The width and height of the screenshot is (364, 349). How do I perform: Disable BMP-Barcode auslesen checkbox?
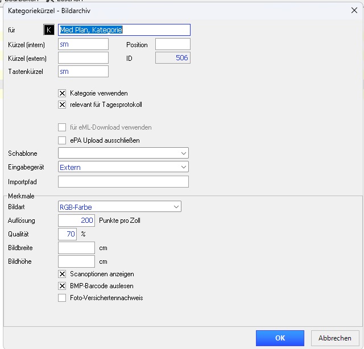pyautogui.click(x=62, y=286)
